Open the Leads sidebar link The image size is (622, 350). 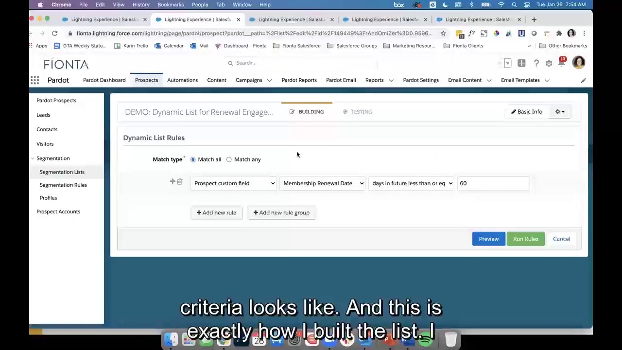click(x=43, y=115)
